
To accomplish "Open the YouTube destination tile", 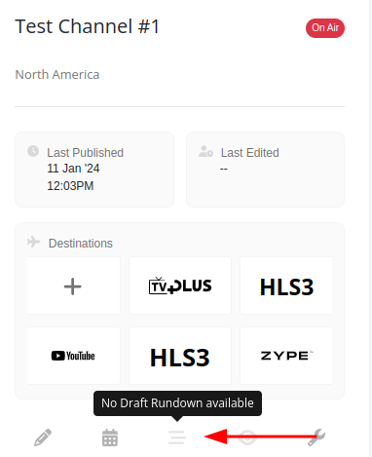I will click(x=74, y=356).
